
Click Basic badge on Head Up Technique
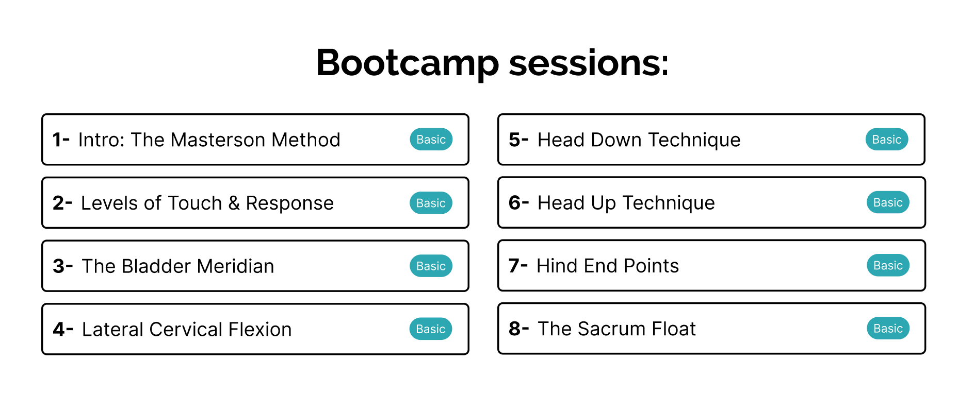[887, 202]
